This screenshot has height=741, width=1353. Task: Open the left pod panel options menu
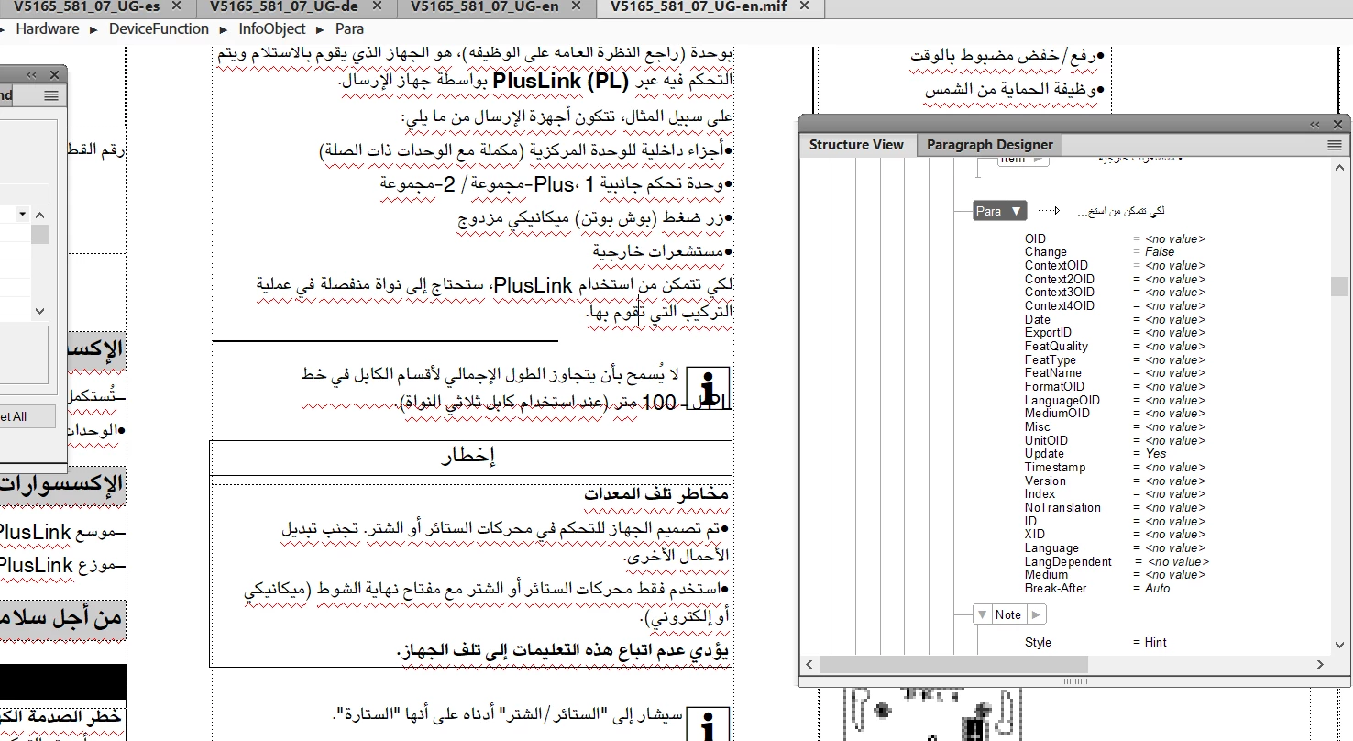pos(50,95)
